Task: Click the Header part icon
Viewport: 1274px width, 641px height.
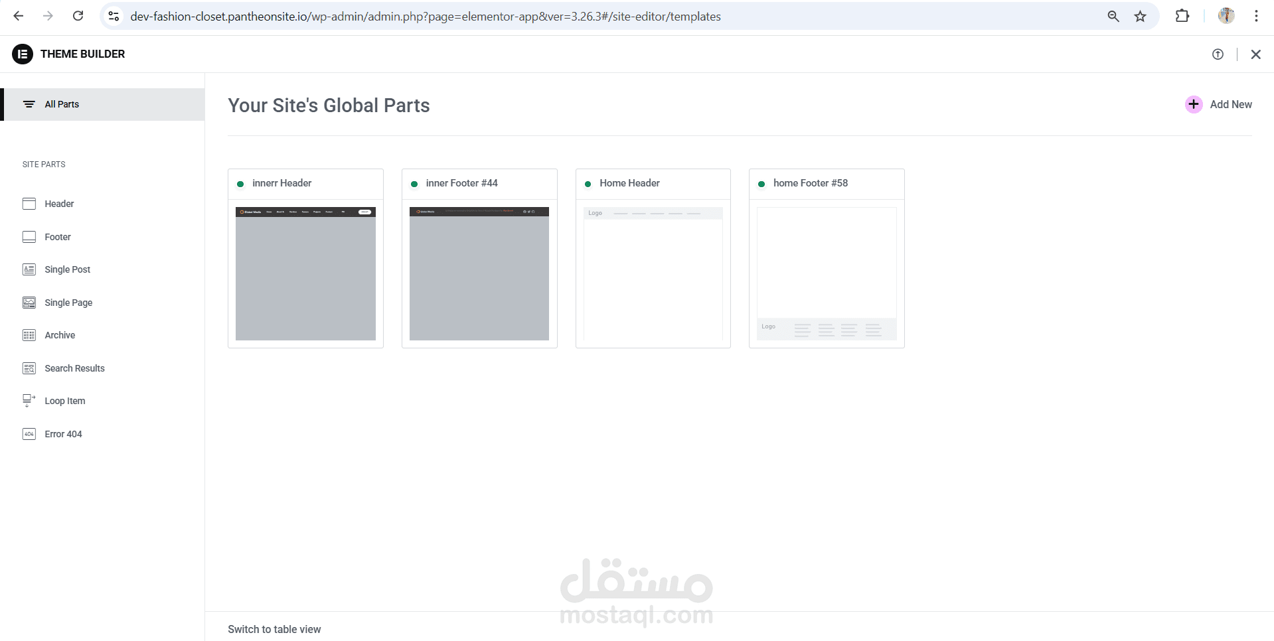Action: pyautogui.click(x=29, y=204)
